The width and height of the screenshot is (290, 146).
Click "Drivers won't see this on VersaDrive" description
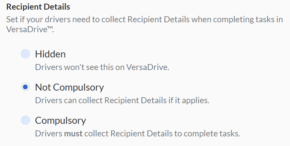pos(102,67)
